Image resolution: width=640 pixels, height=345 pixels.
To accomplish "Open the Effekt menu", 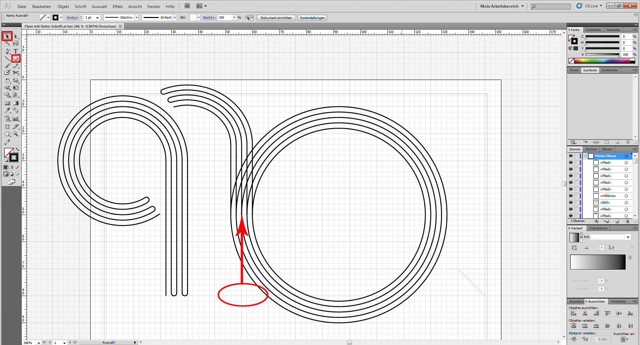I will tap(117, 6).
